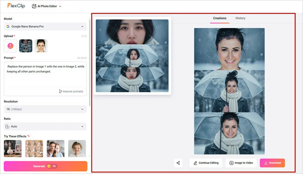Select the second uploaded smiling woman thumbnail

(x=41, y=46)
